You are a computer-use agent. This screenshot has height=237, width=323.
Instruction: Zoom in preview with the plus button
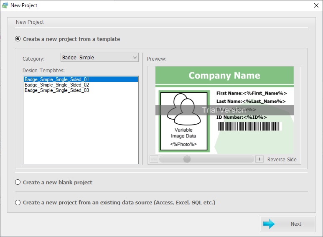pos(259,159)
